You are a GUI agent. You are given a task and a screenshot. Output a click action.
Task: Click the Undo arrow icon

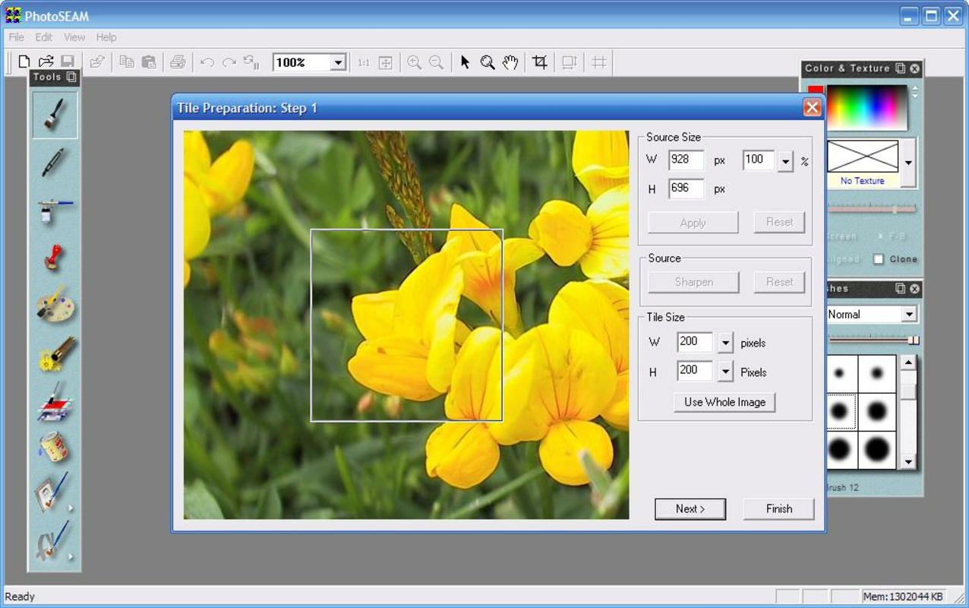click(x=207, y=62)
